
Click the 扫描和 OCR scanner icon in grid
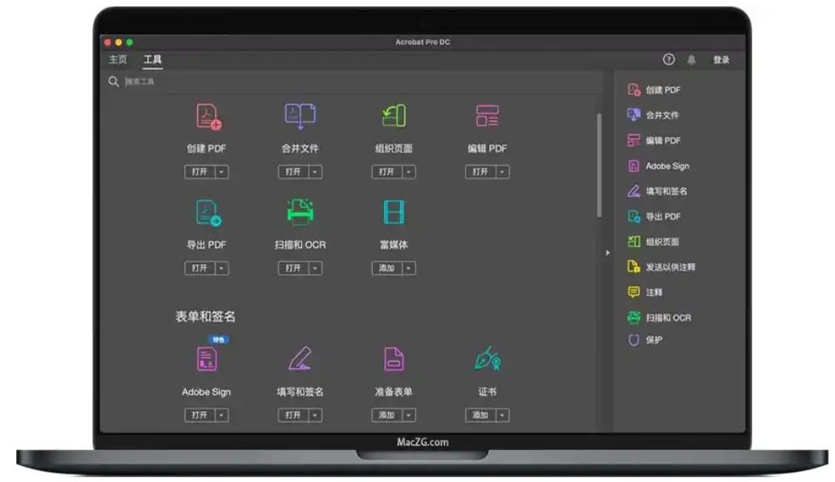(x=300, y=212)
